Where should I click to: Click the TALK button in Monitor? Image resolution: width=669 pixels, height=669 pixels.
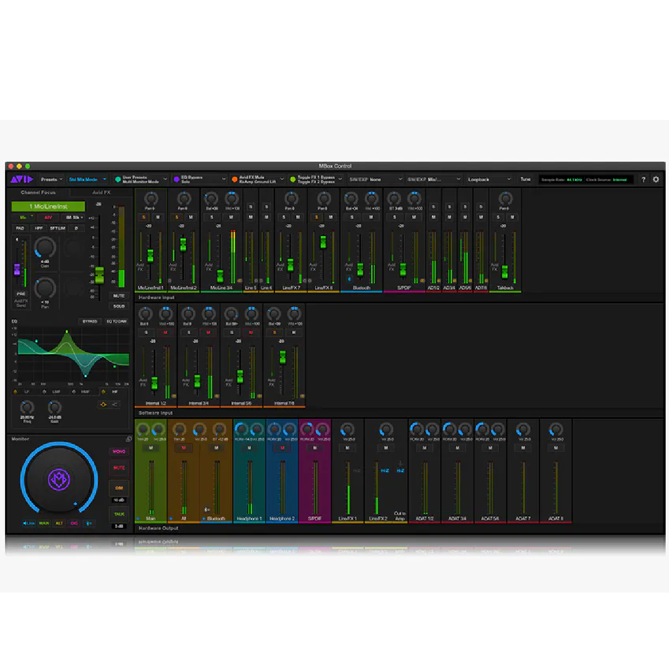click(119, 514)
